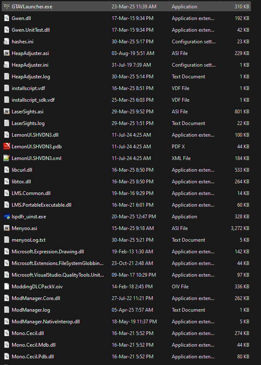The height and width of the screenshot is (365, 261).
Task: Select the file name ModdingDLCPackV.oiv
Action: (37, 286)
